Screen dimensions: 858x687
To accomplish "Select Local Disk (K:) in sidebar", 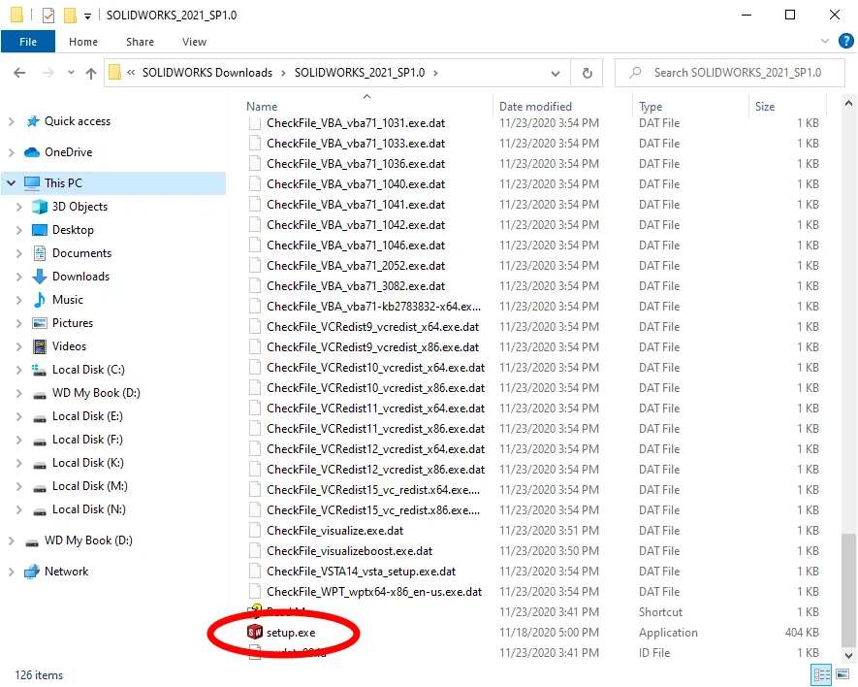I will tap(88, 463).
